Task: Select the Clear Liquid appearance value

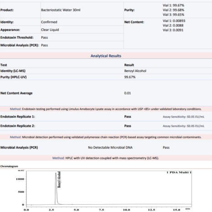Action: tap(50, 30)
